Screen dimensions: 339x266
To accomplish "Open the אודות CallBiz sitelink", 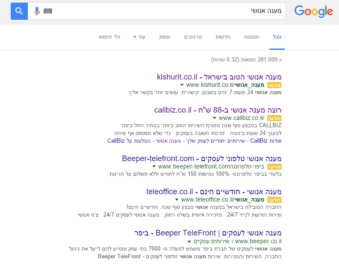I will 266,141.
